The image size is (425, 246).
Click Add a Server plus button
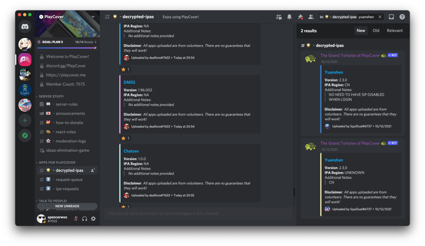pos(25,120)
